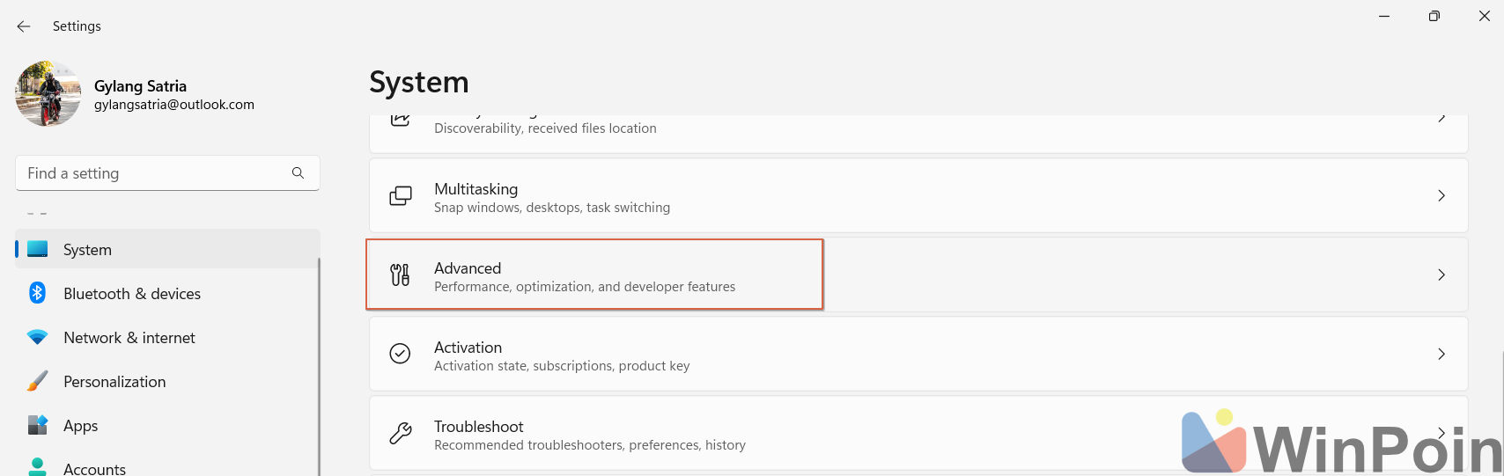Click the back arrow in Settings header
Viewport: 1504px width, 476px height.
[x=24, y=26]
